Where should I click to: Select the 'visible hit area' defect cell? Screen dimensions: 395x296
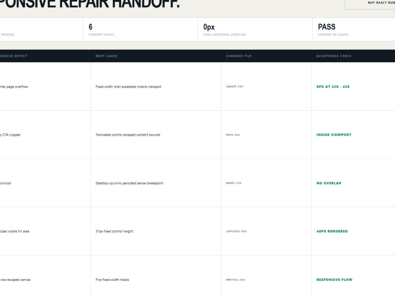coord(45,231)
